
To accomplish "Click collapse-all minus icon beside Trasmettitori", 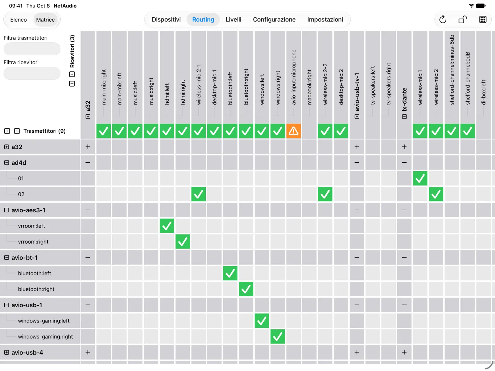I will (17, 131).
